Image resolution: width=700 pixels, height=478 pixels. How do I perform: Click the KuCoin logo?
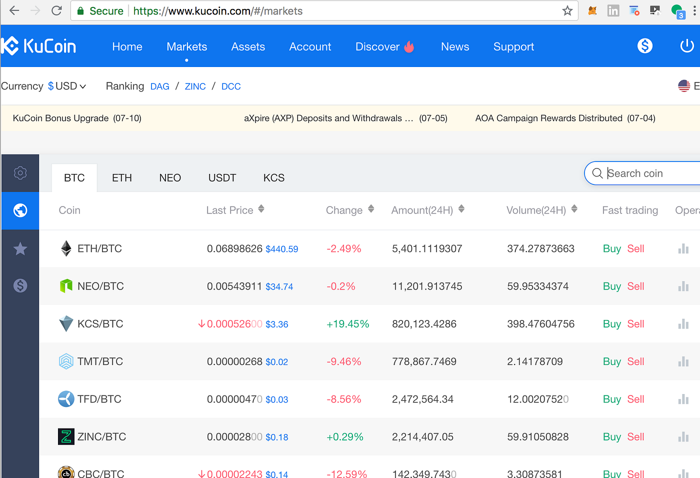(38, 46)
